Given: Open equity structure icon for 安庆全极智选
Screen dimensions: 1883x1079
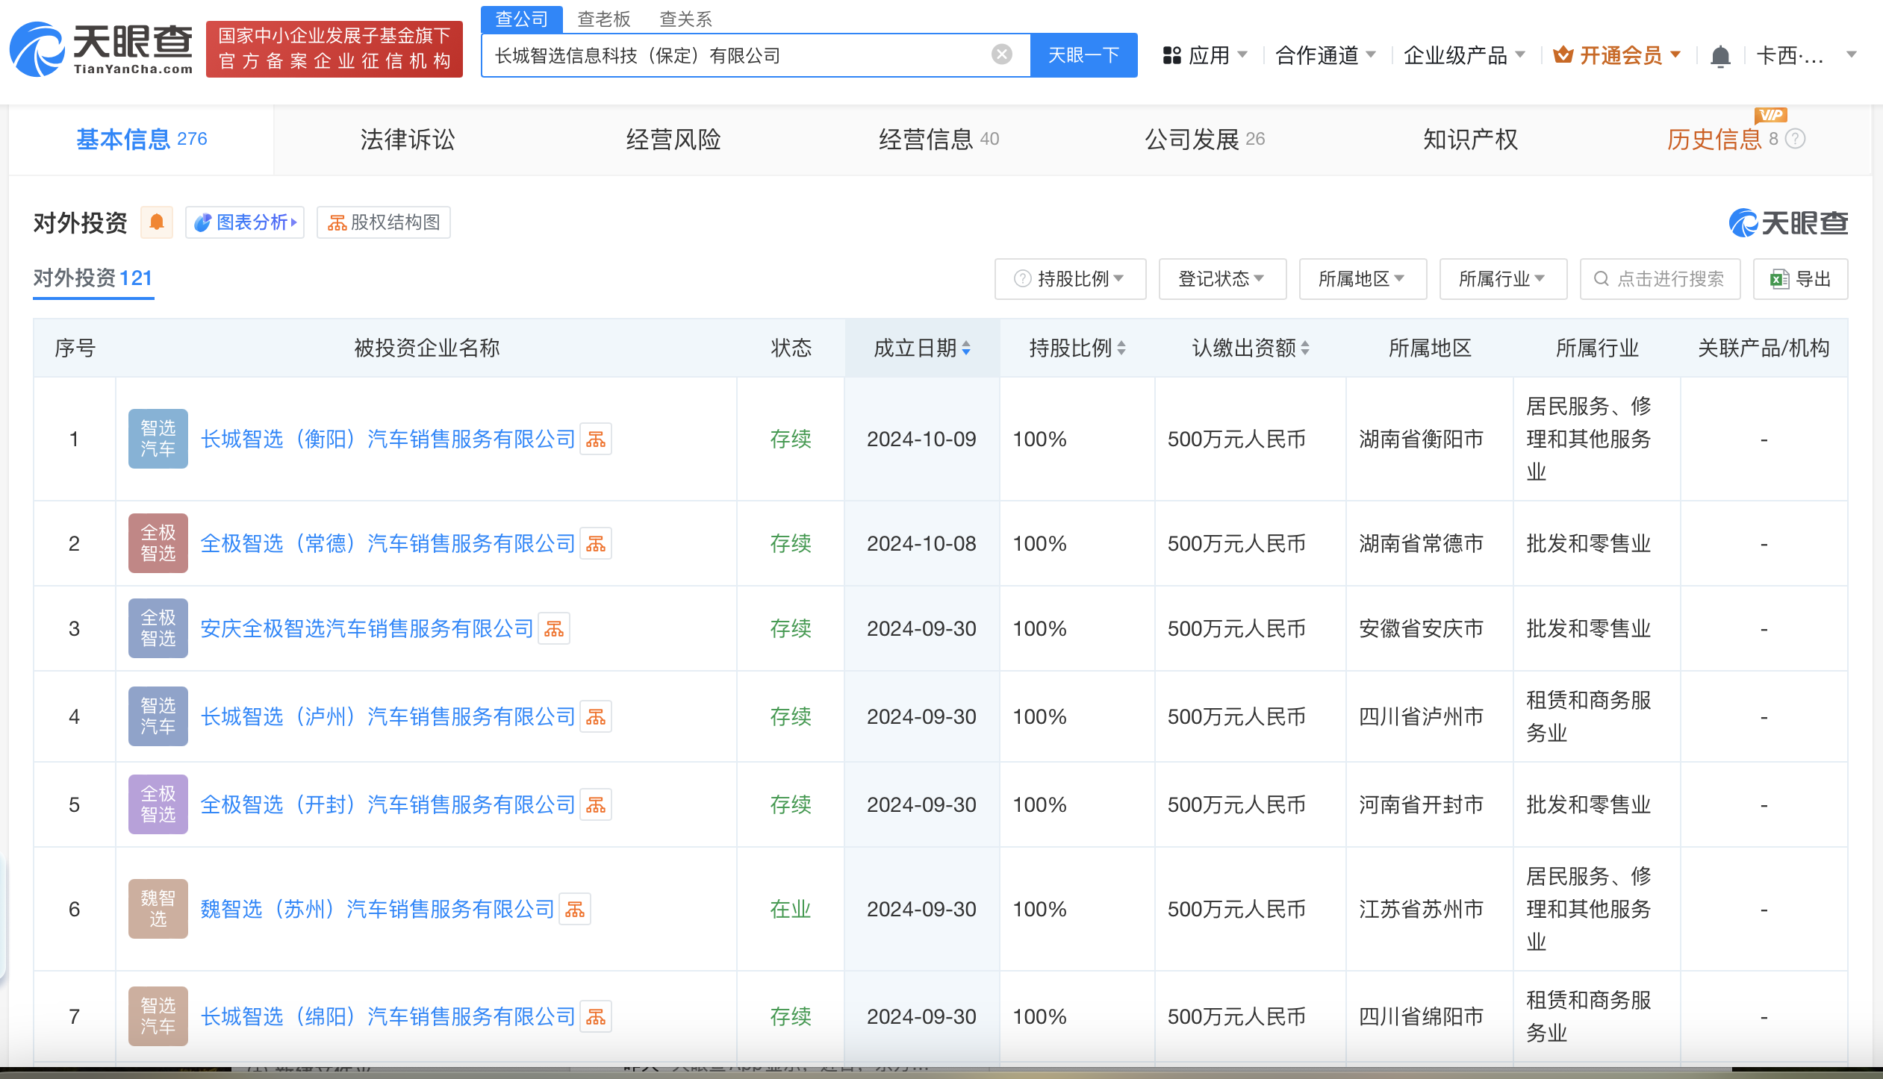Looking at the screenshot, I should point(554,628).
